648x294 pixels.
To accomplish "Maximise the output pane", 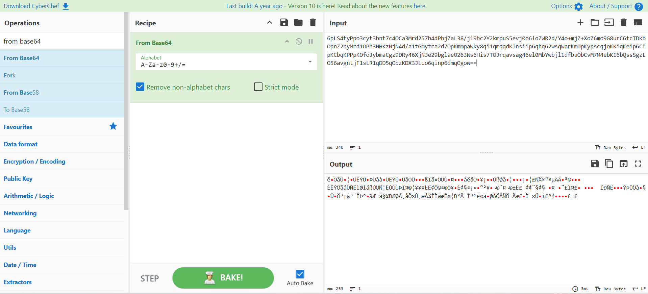I will point(638,164).
